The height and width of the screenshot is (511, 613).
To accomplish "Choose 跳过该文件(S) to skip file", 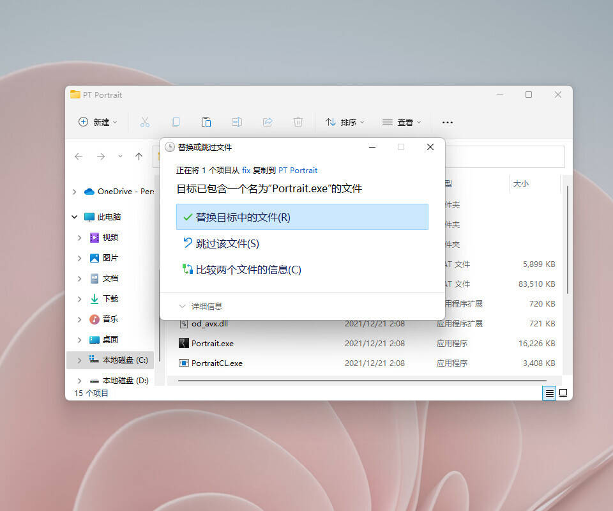I will (x=227, y=243).
